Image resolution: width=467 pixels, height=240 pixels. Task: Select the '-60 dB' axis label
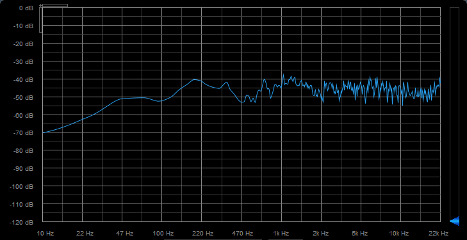click(24, 115)
